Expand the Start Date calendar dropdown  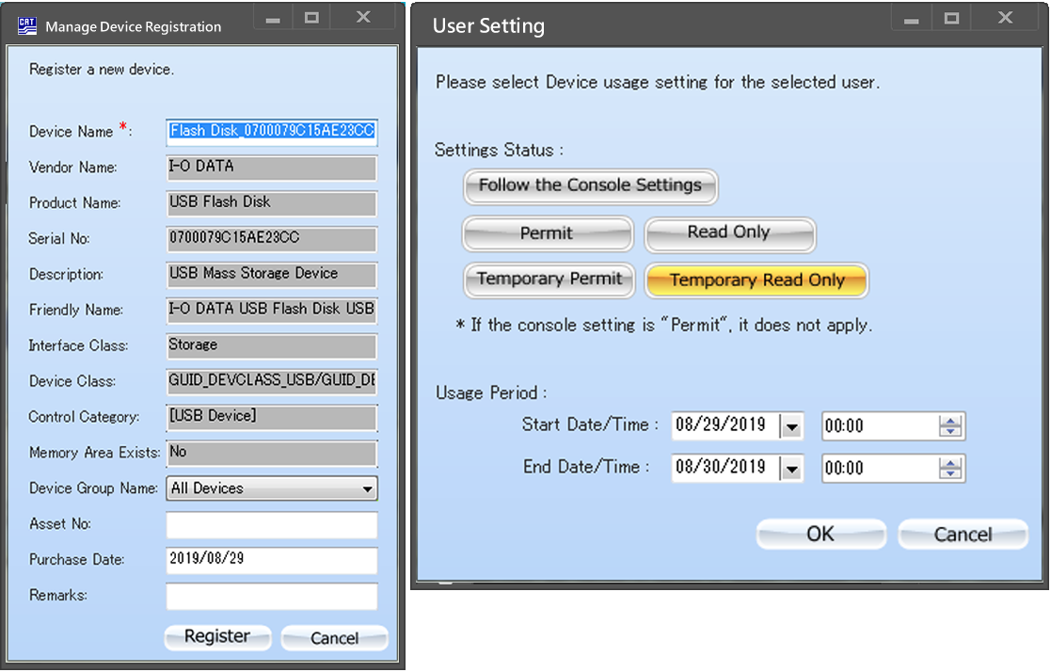coord(791,426)
